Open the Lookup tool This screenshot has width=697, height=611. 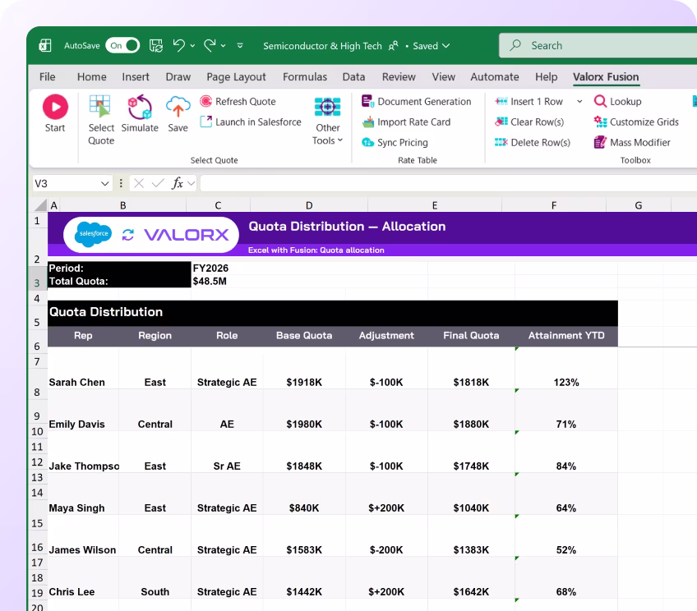click(617, 101)
